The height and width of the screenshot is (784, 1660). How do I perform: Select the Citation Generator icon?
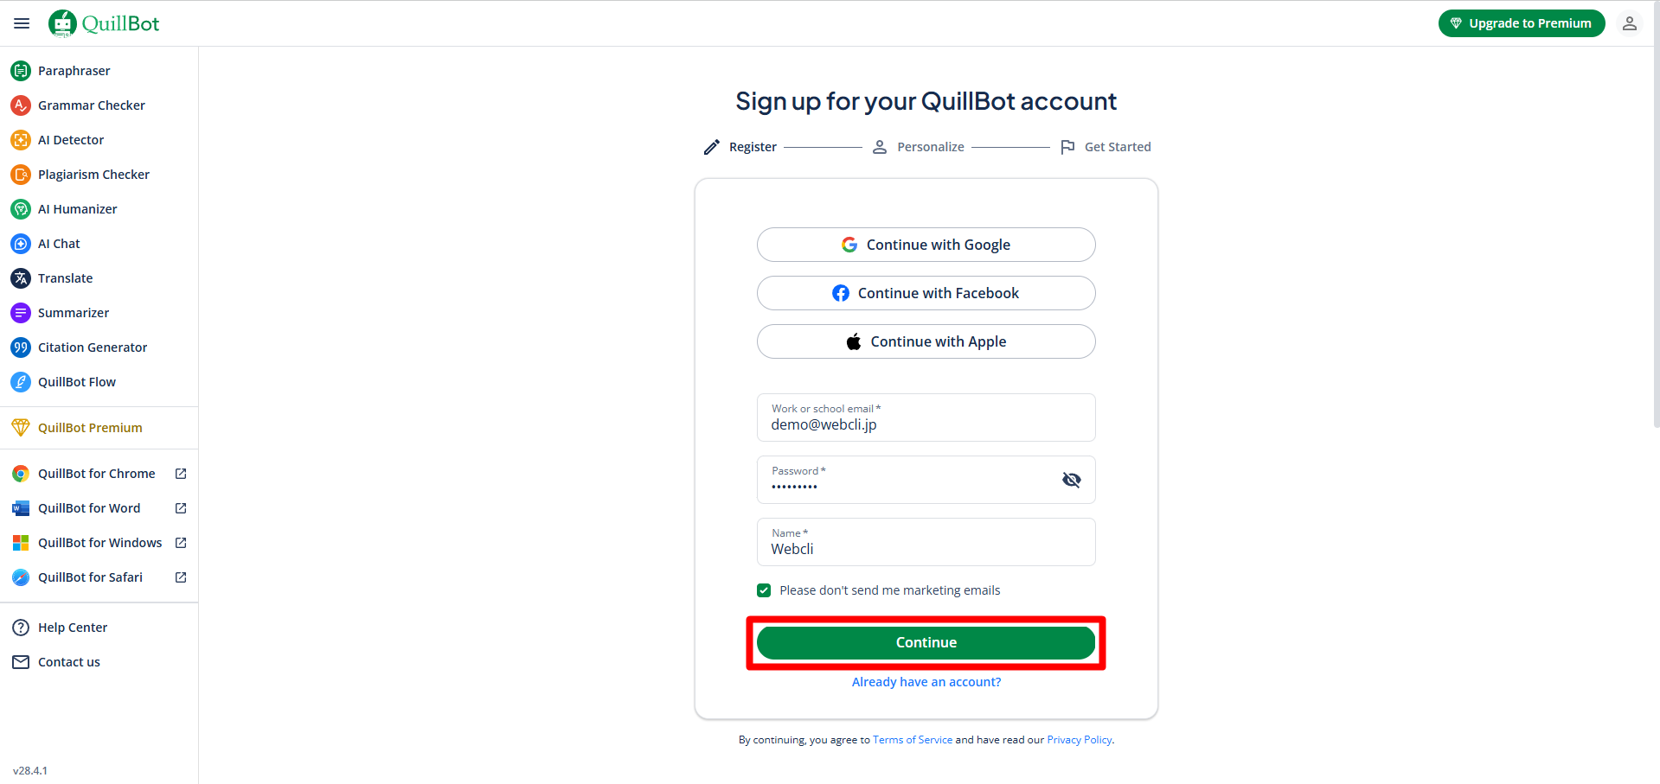[21, 347]
